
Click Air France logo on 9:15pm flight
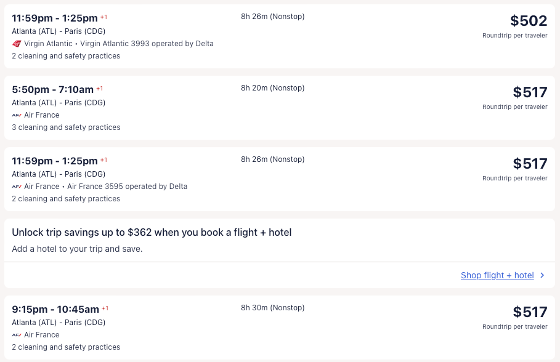click(17, 335)
